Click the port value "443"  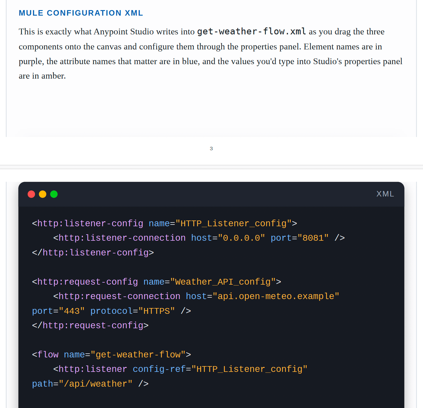coord(72,311)
